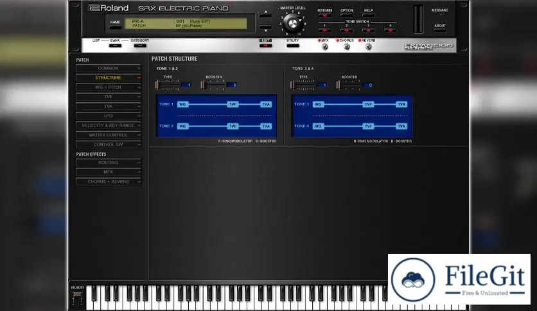Toggle Tone Switch 2
This screenshot has height=311, width=537.
[x=347, y=30]
